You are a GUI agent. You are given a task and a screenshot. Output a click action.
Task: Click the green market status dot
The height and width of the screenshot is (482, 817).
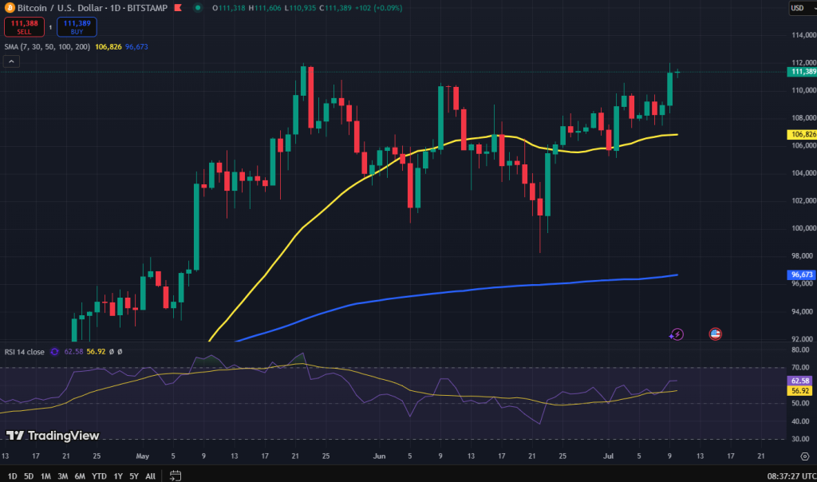point(198,8)
